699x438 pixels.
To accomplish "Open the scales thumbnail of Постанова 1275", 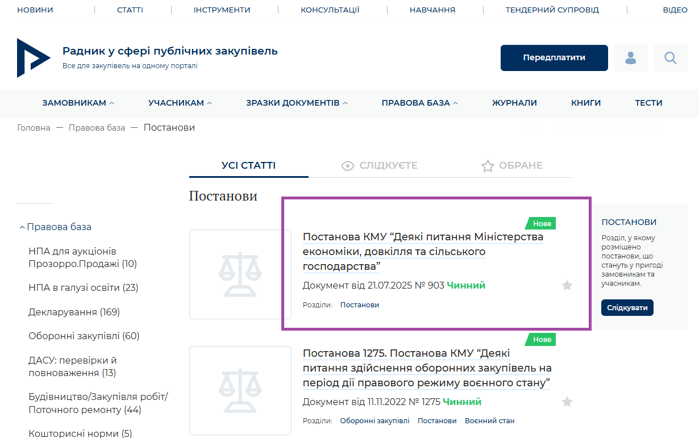I will pyautogui.click(x=240, y=390).
